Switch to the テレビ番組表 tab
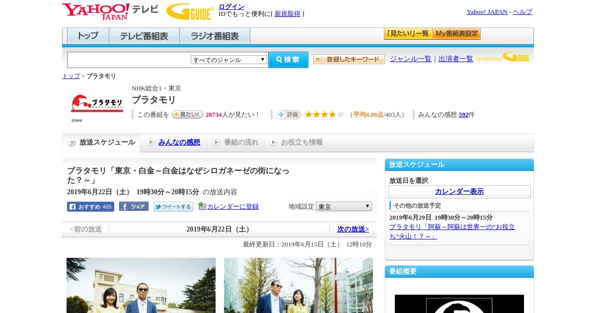Screen dimensions: 596x313 [x=144, y=36]
